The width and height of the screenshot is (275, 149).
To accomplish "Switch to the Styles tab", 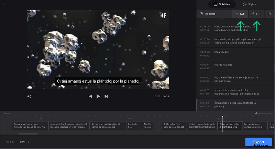I will tap(249, 4).
